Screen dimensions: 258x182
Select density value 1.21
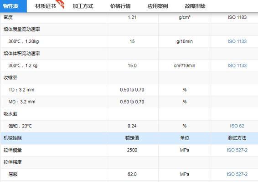click(132, 17)
